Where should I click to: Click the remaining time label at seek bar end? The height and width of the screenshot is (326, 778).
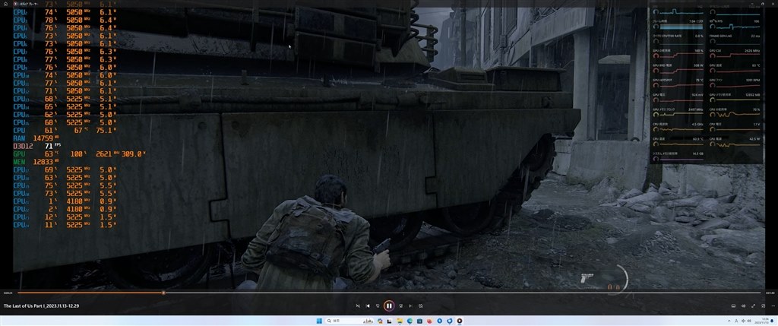point(770,293)
